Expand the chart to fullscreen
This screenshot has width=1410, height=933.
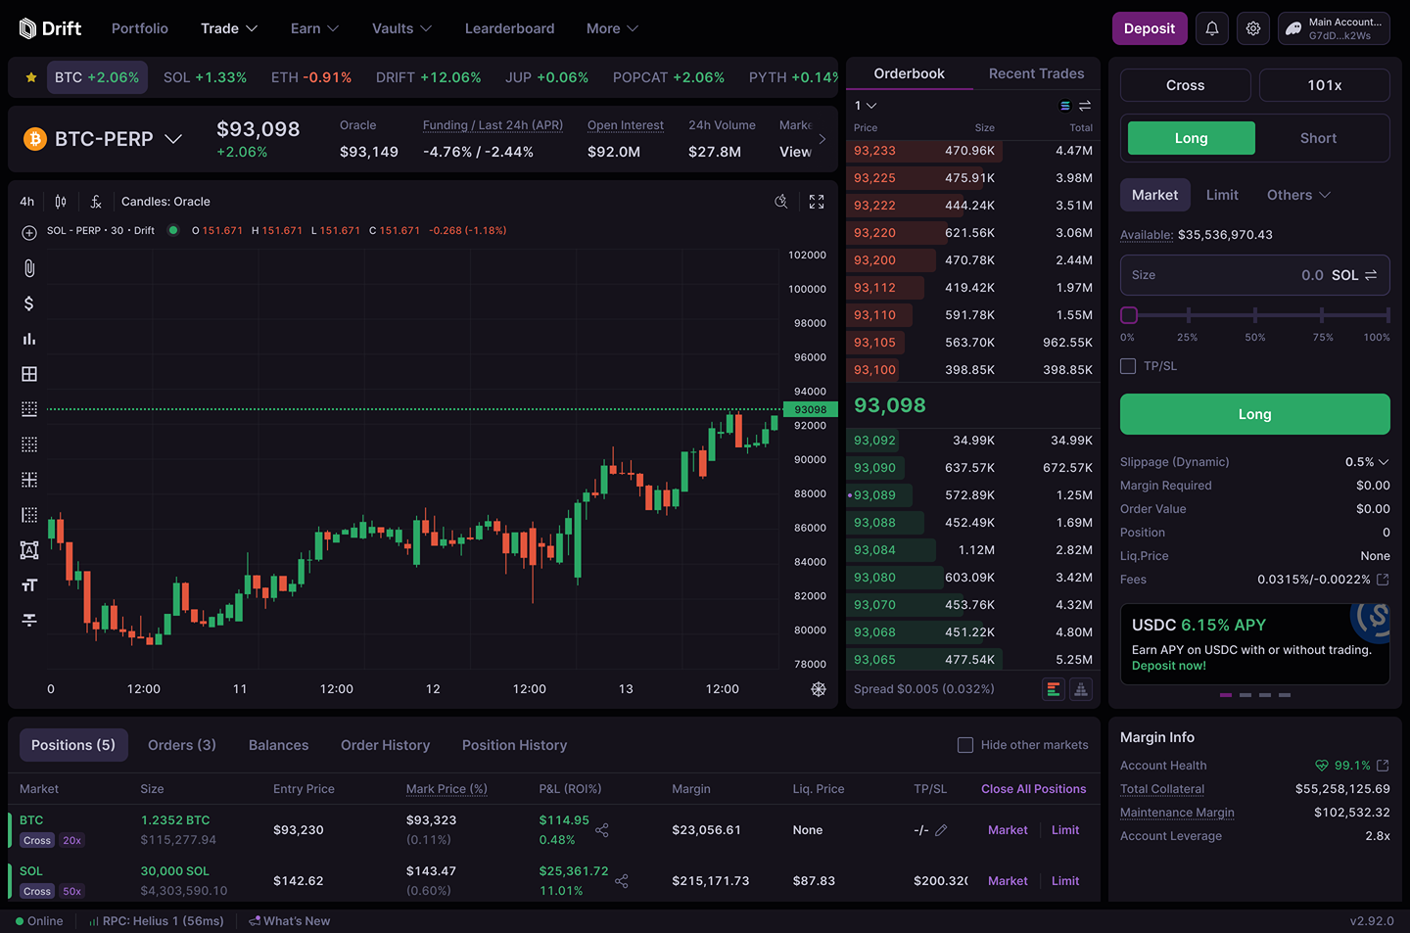[x=818, y=201]
